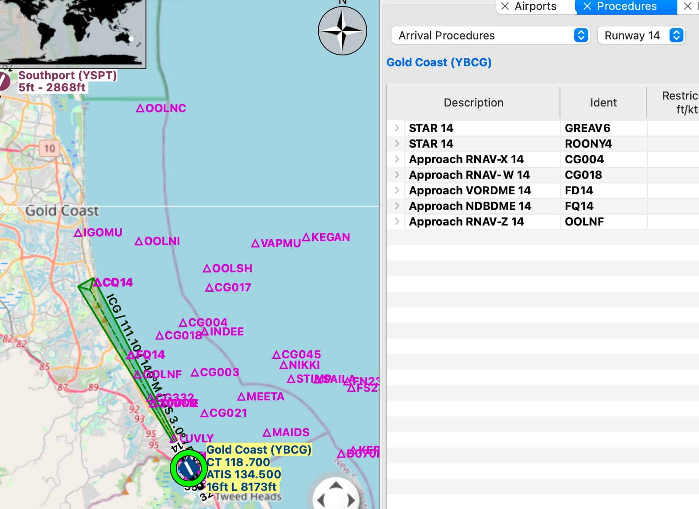Click the CG021 waypoint marker

pyautogui.click(x=205, y=413)
